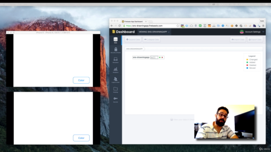Click the null value field
The width and height of the screenshot is (271, 152).
click(154, 57)
